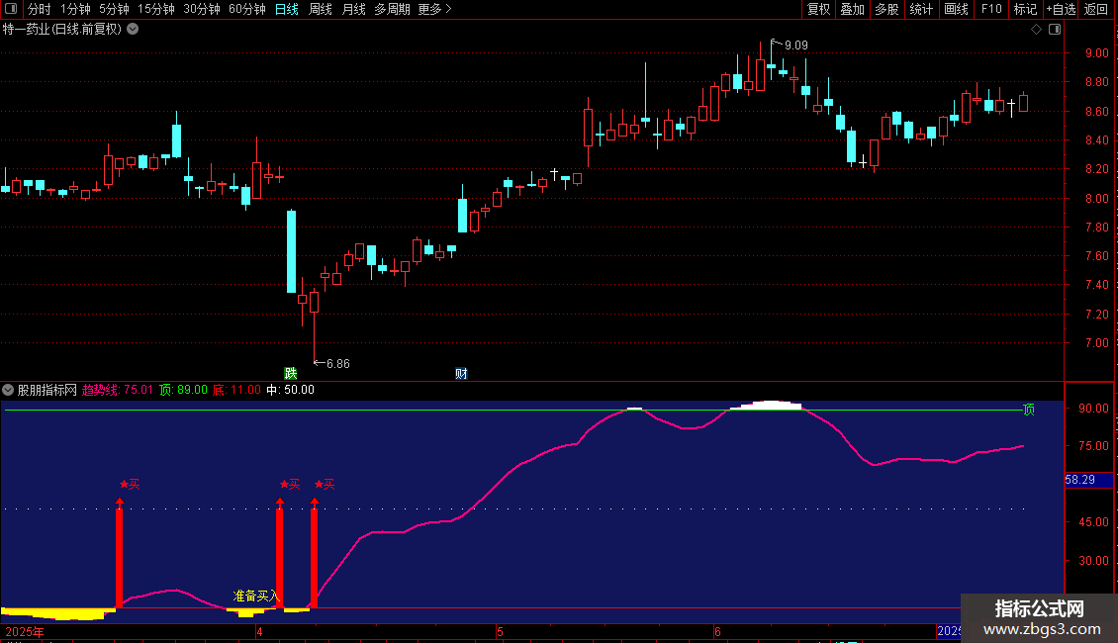Click the green 跌 marker icon
1118x643 pixels.
[290, 374]
